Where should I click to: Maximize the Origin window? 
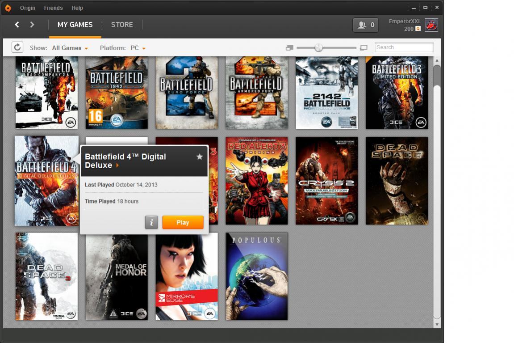(425, 8)
